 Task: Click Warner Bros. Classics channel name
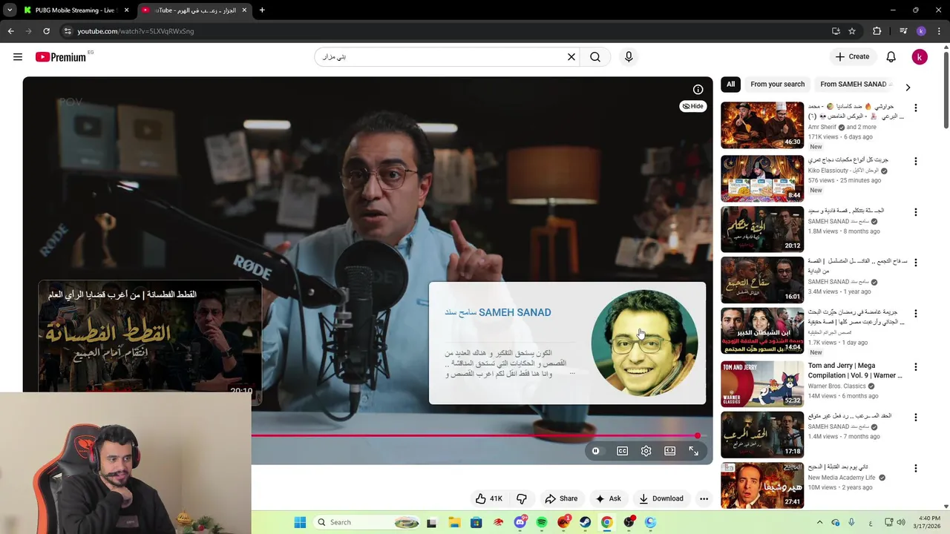click(836, 386)
